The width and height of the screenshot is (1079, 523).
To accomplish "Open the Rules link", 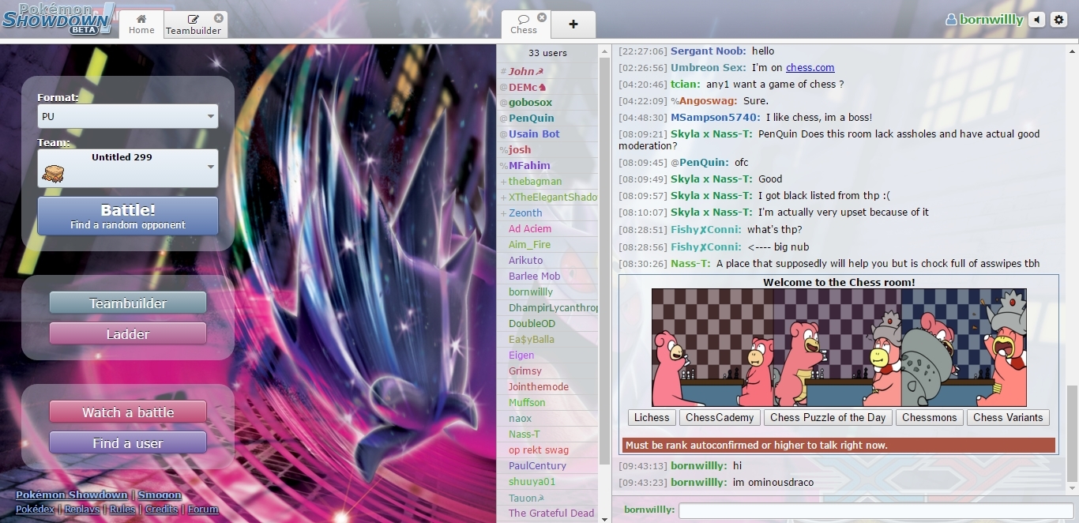I will (122, 510).
